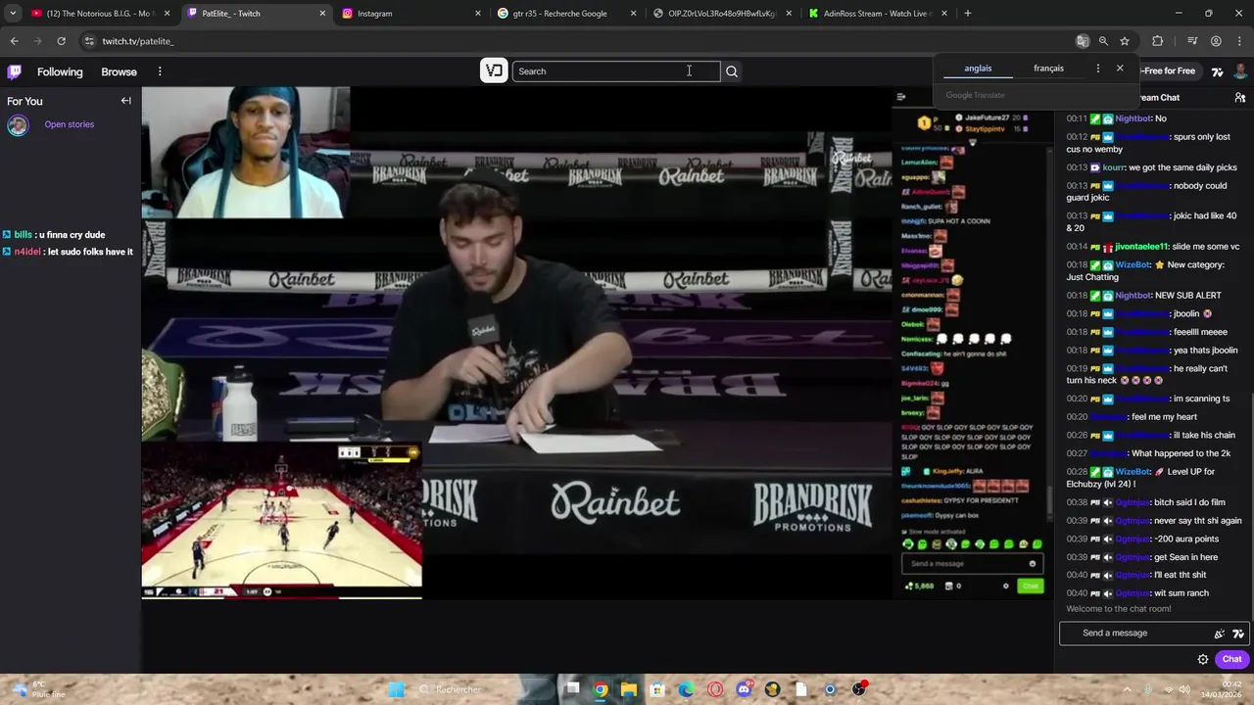Open the Chrome profile icon
Image resolution: width=1254 pixels, height=705 pixels.
1216,41
